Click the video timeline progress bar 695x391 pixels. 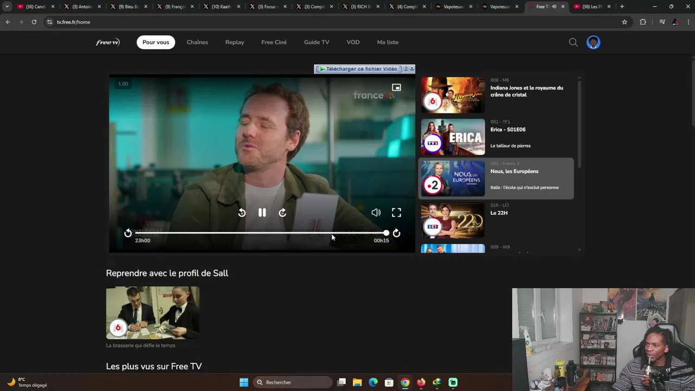pyautogui.click(x=261, y=233)
